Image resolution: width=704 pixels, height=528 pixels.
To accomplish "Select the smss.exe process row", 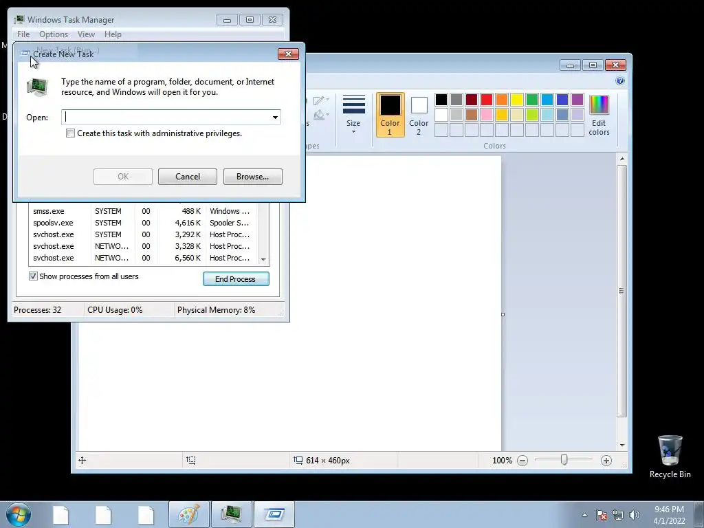I will [x=143, y=211].
